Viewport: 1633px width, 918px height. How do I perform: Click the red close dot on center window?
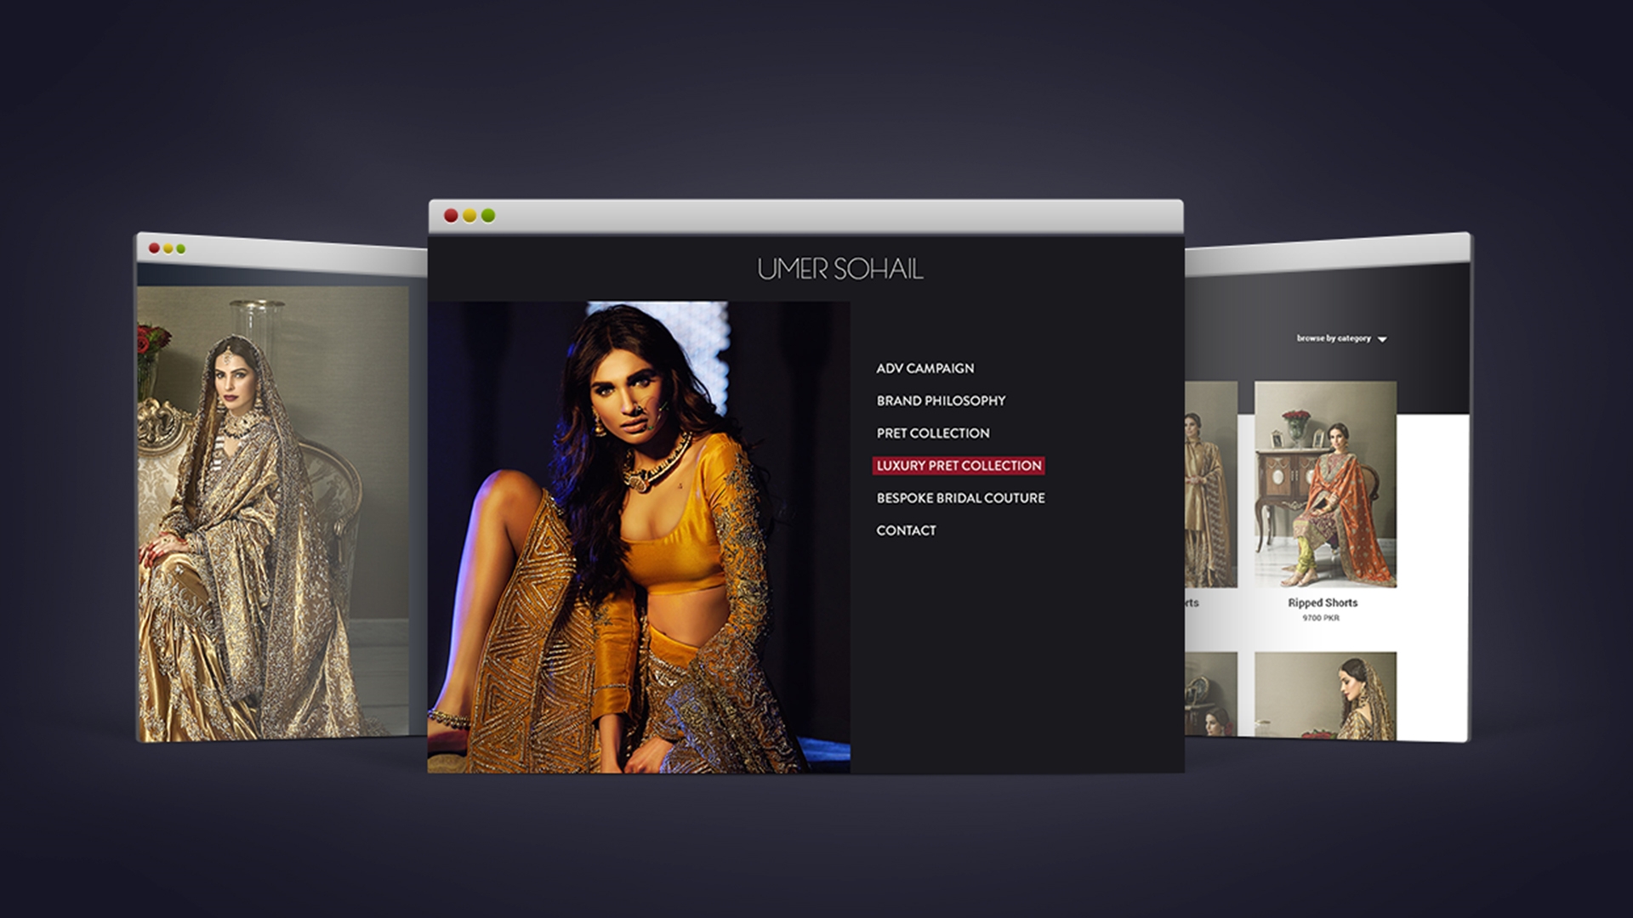pyautogui.click(x=451, y=216)
